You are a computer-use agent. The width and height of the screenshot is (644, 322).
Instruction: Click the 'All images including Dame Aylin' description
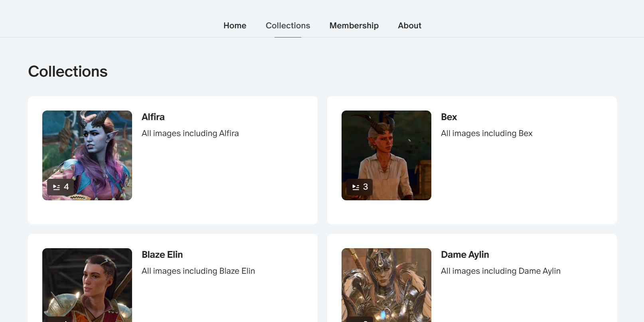click(501, 271)
